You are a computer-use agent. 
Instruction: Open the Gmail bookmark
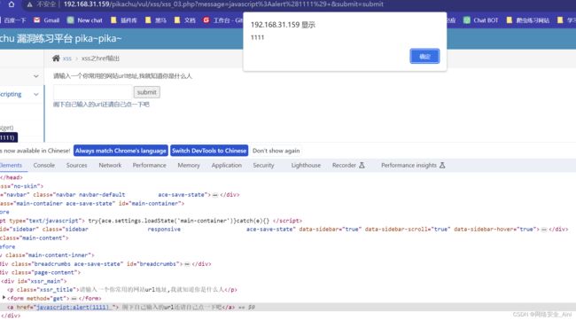pyautogui.click(x=46, y=20)
